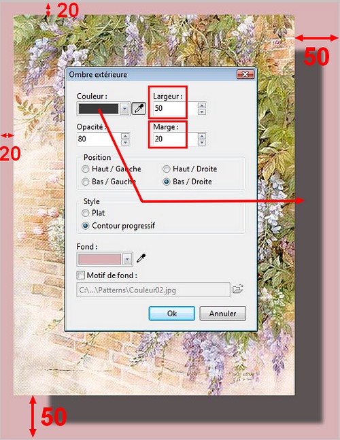Decrease Marge with the down arrow

[202, 142]
